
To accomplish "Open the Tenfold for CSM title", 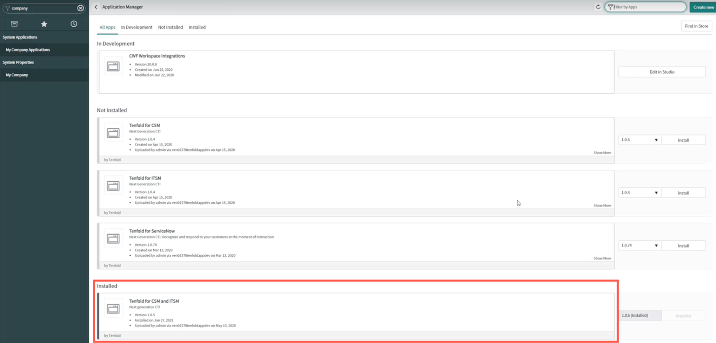I will click(x=145, y=125).
